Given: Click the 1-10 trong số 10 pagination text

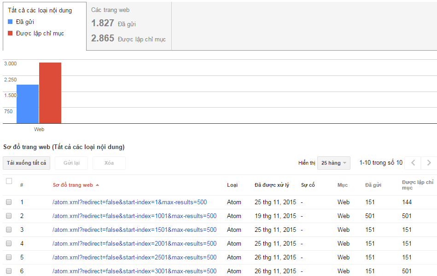Looking at the screenshot, I should click(381, 163).
